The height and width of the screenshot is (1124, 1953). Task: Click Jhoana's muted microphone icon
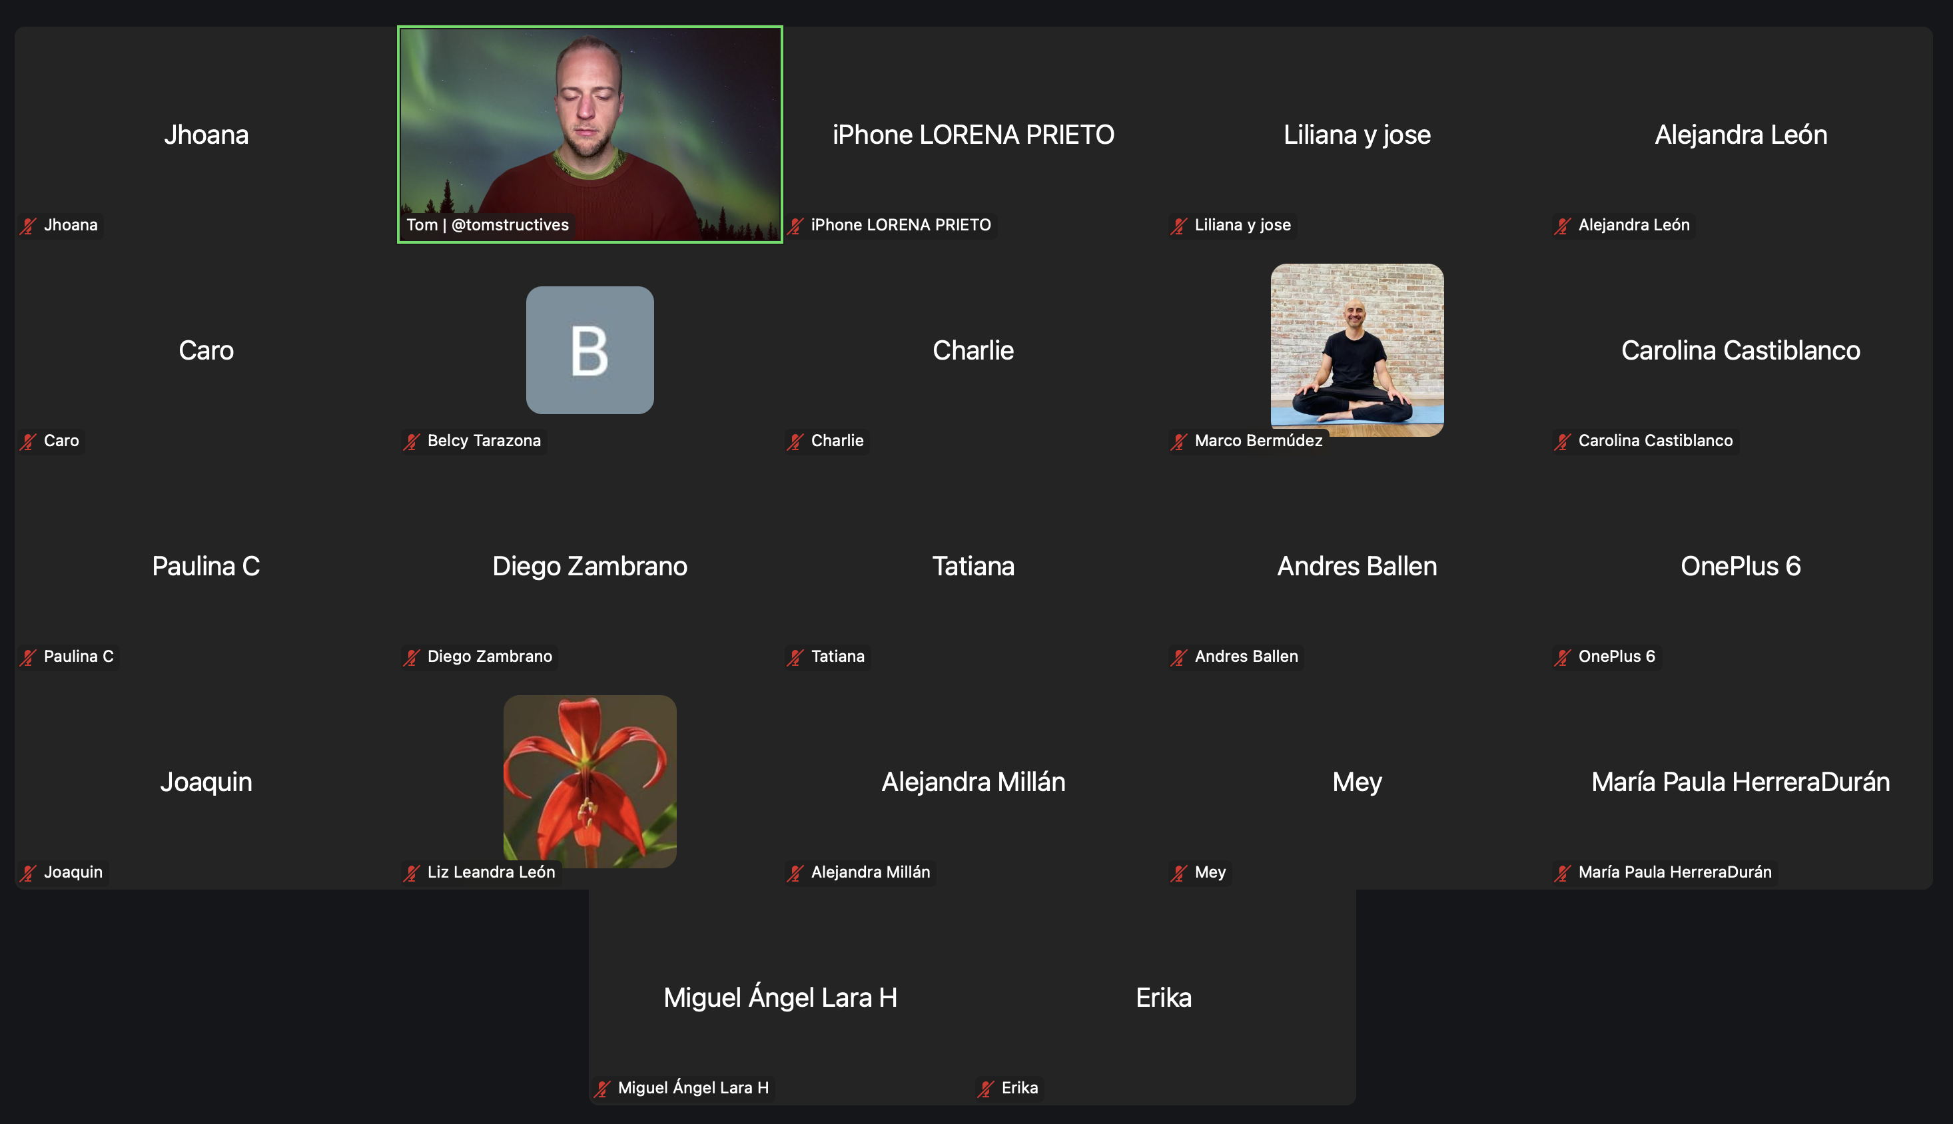(29, 226)
